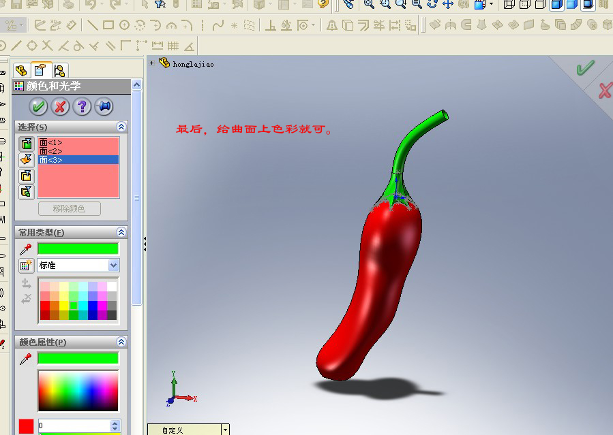Click the selection filter funnel icon
This screenshot has width=613, height=435.
click(160, 4)
